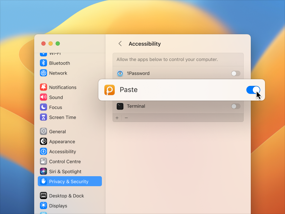The width and height of the screenshot is (285, 214).
Task: Click the Network globe icon
Action: pos(43,73)
